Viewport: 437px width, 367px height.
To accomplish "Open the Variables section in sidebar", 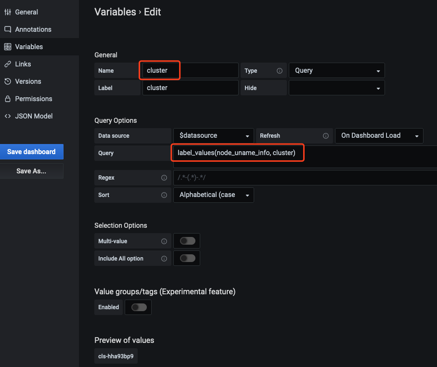I will pyautogui.click(x=29, y=47).
